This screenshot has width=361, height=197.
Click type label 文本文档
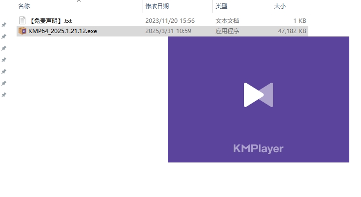[227, 21]
